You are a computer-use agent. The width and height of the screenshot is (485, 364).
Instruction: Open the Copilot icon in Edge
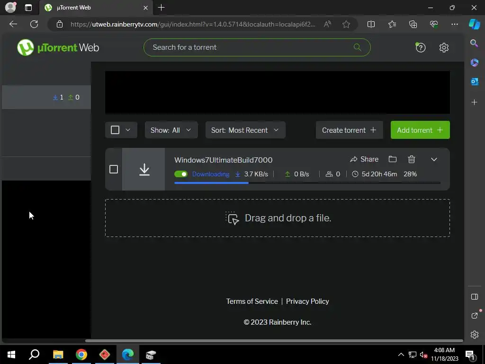pos(474,24)
